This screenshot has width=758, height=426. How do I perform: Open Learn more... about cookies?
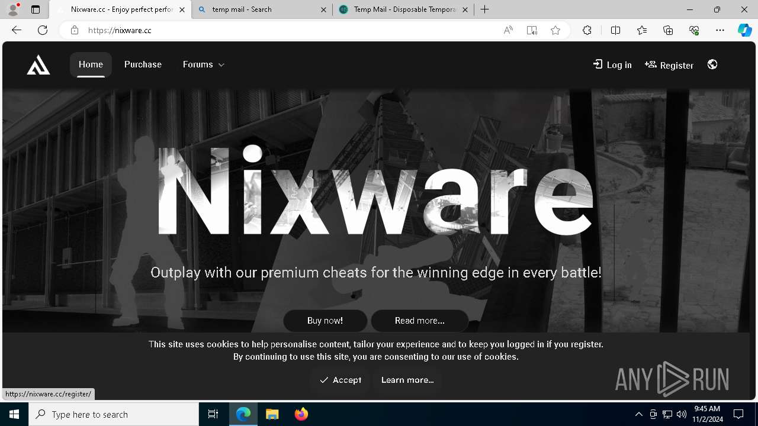tap(407, 380)
